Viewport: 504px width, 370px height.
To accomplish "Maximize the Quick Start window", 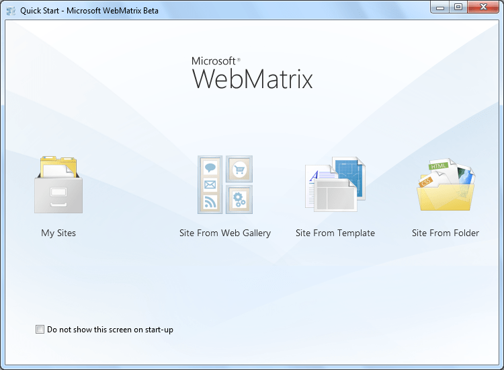I will pos(458,7).
